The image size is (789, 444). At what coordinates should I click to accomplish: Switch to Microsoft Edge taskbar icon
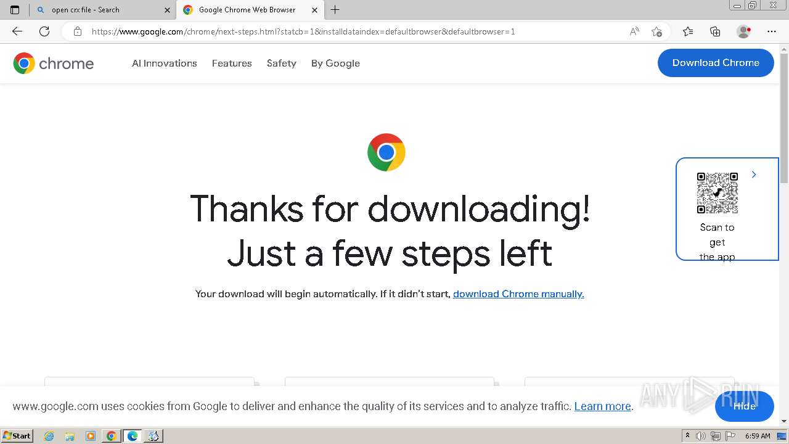point(133,436)
